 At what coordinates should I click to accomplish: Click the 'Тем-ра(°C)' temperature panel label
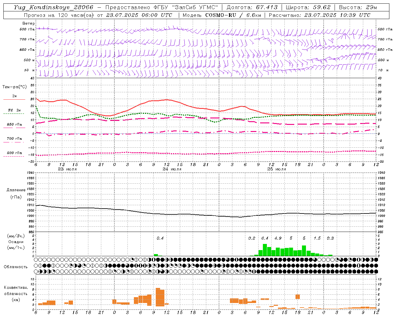point(14,87)
